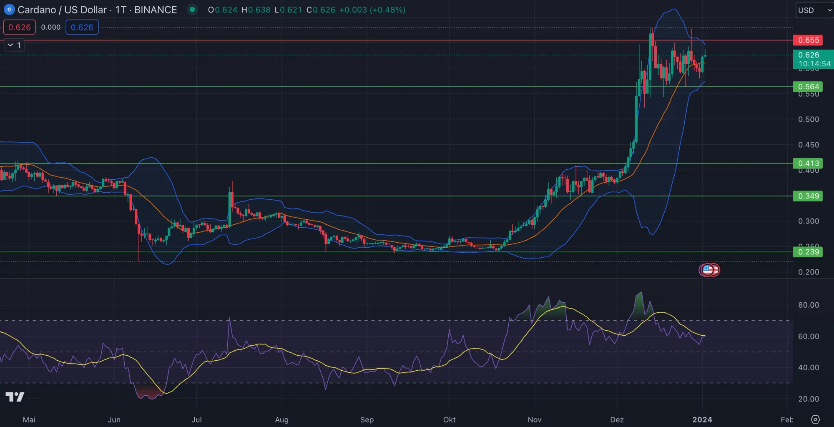Click the Cardano / US Dollar symbol title
Image resolution: width=834 pixels, height=427 pixels.
click(62, 10)
